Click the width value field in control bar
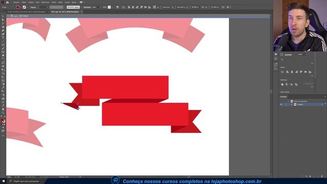This screenshot has width=327, height=184. coord(195,7)
